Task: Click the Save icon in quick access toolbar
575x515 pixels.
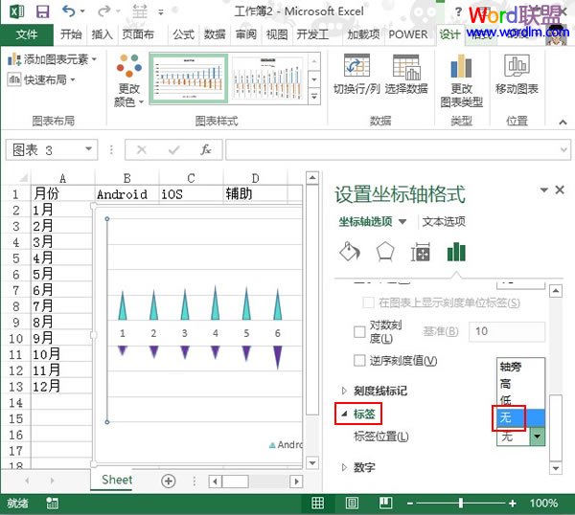Action: pyautogui.click(x=42, y=11)
